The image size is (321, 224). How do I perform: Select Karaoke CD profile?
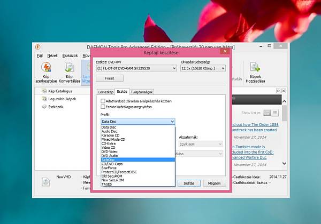tap(138, 135)
